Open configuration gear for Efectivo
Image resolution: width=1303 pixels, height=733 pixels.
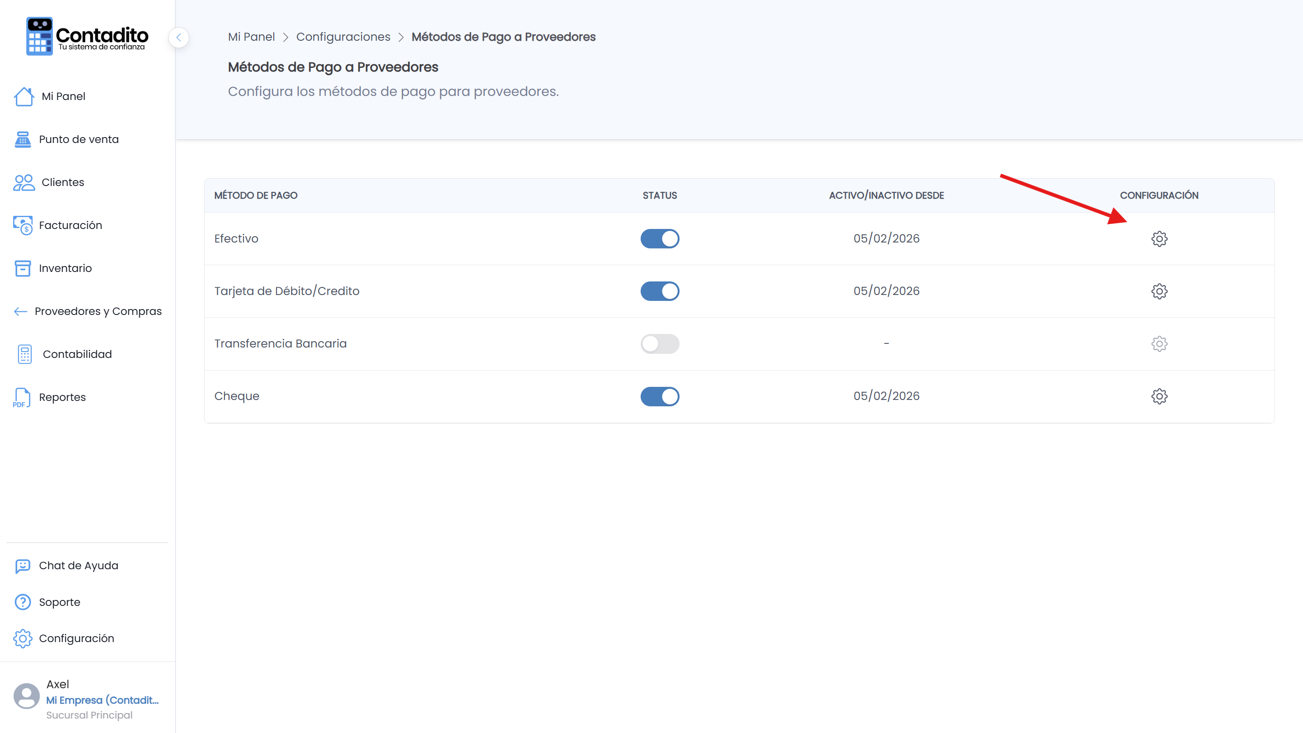coord(1159,239)
